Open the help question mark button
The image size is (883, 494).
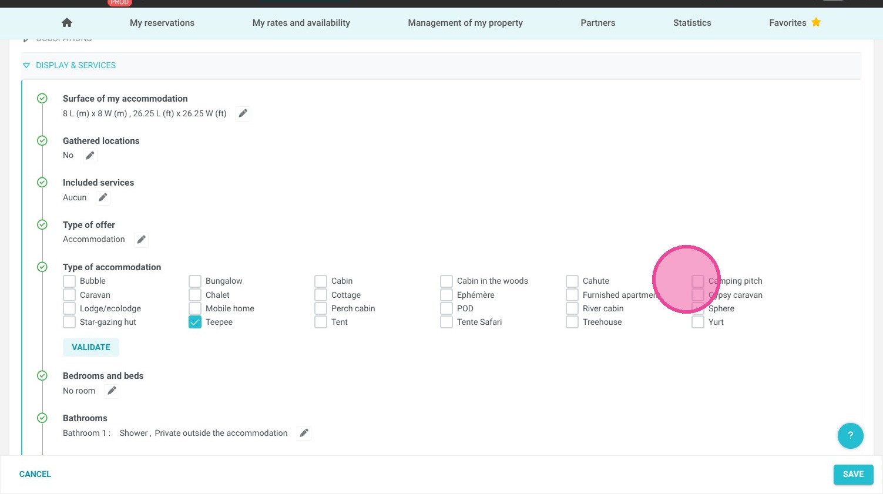pos(850,436)
